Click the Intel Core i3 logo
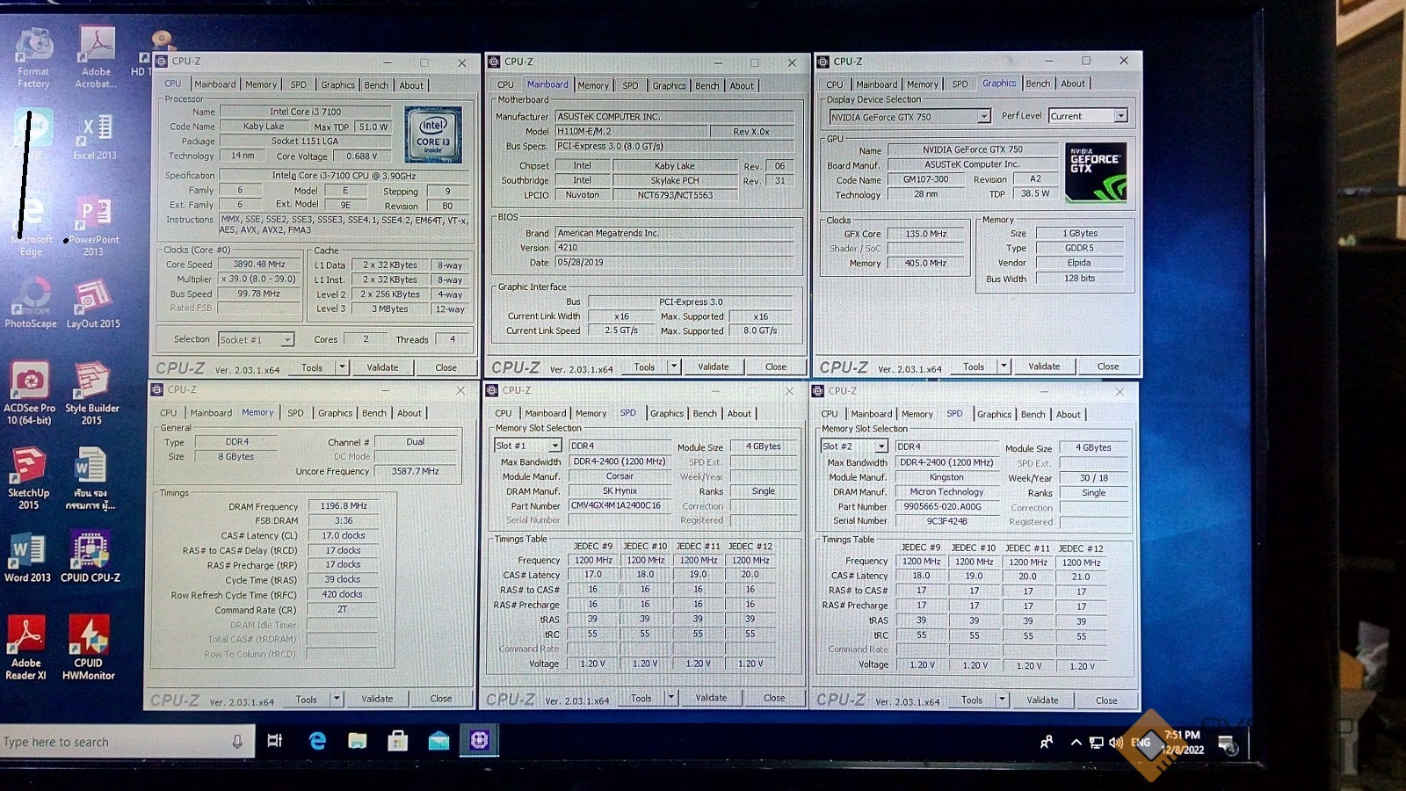This screenshot has height=791, width=1406. [x=433, y=134]
